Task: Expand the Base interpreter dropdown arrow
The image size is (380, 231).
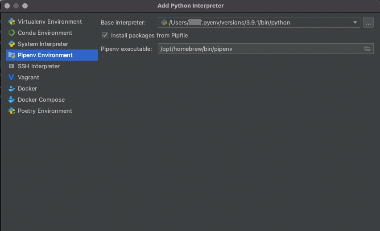Action: pyautogui.click(x=355, y=23)
